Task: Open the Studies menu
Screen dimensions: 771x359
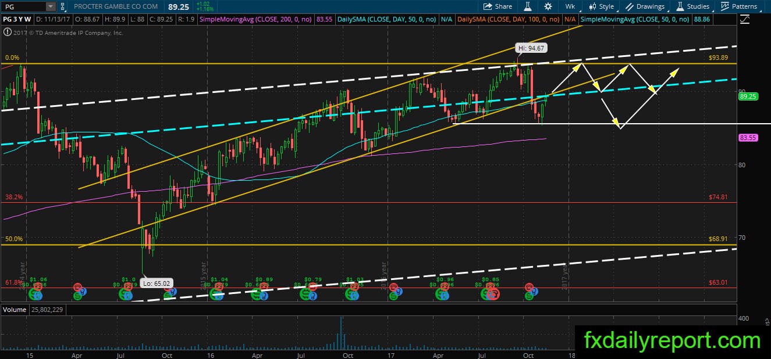Action: 692,6
